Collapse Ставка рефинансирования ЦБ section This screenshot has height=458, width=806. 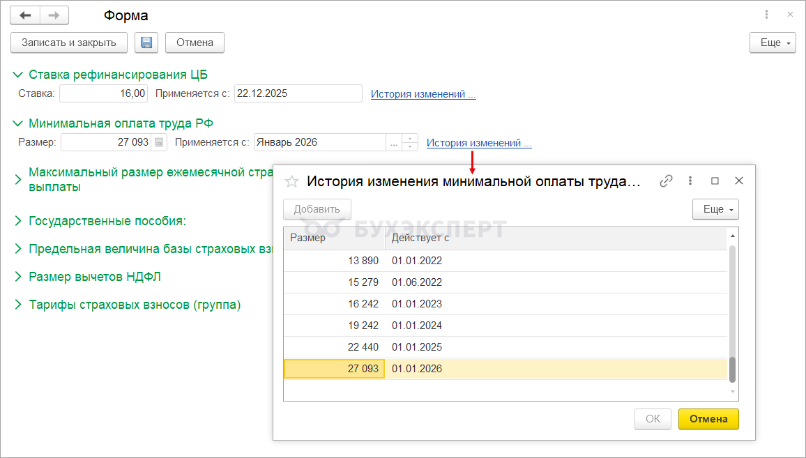click(x=17, y=75)
